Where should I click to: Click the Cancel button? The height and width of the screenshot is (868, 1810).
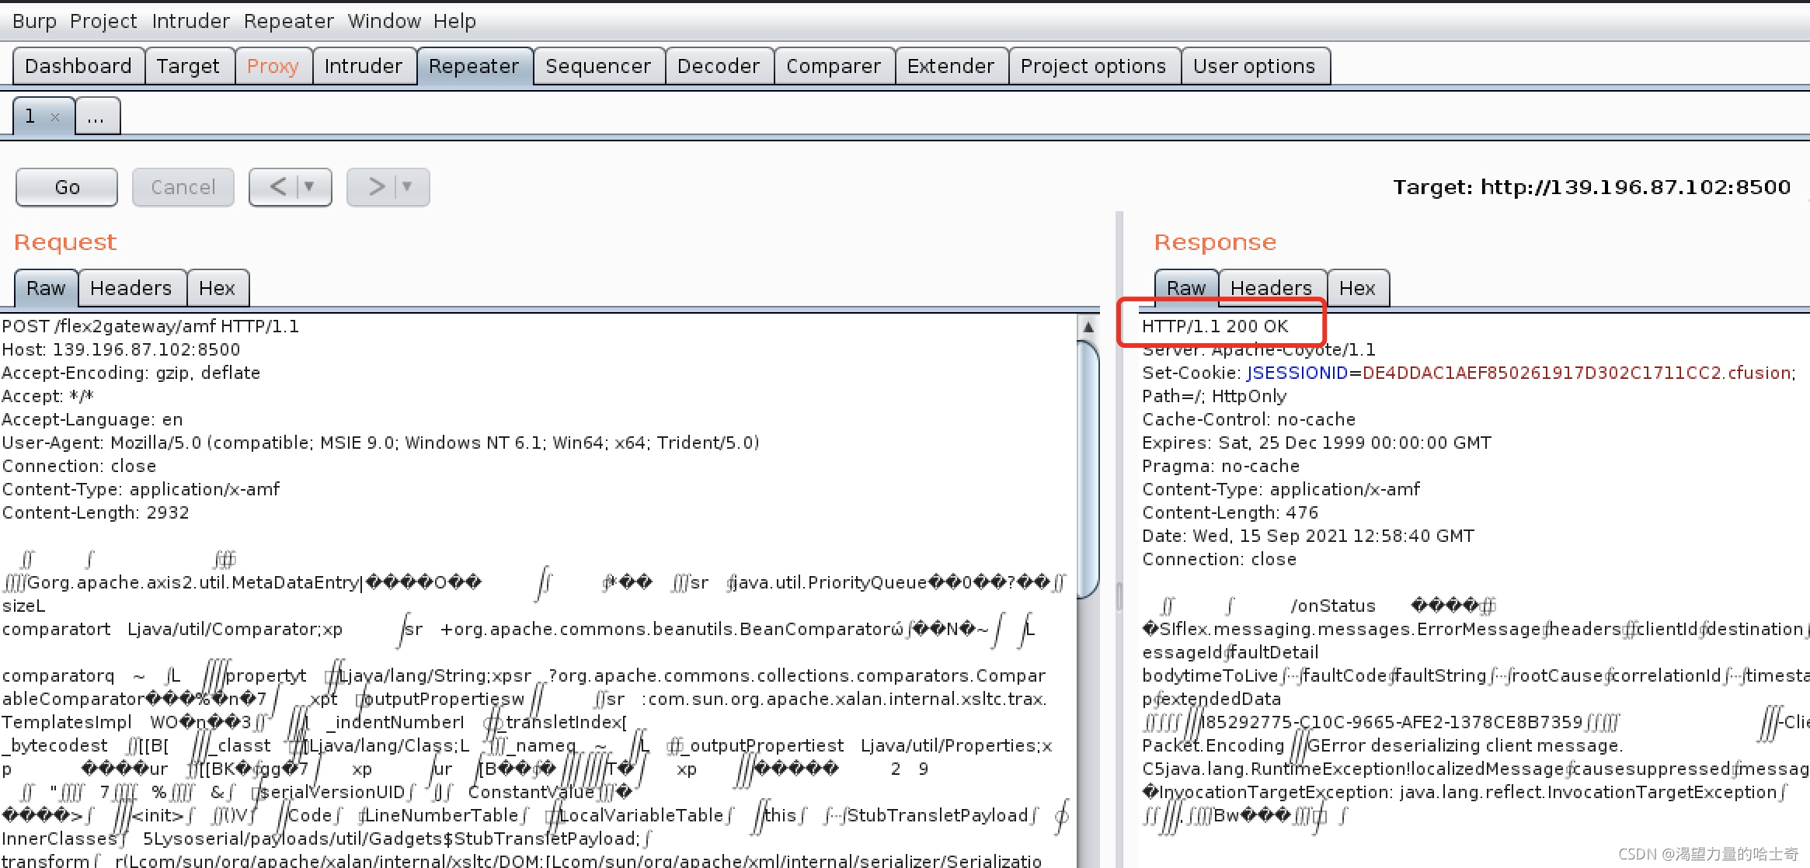183,187
